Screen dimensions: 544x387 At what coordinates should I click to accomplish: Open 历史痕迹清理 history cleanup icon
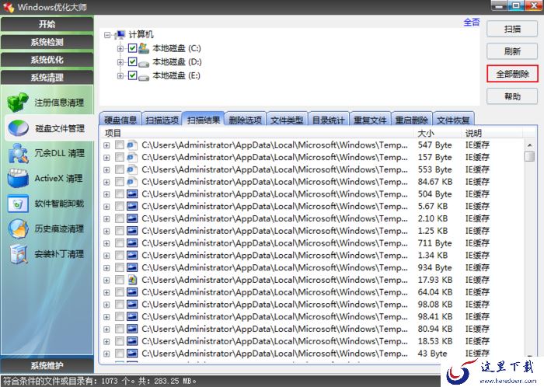(x=19, y=229)
